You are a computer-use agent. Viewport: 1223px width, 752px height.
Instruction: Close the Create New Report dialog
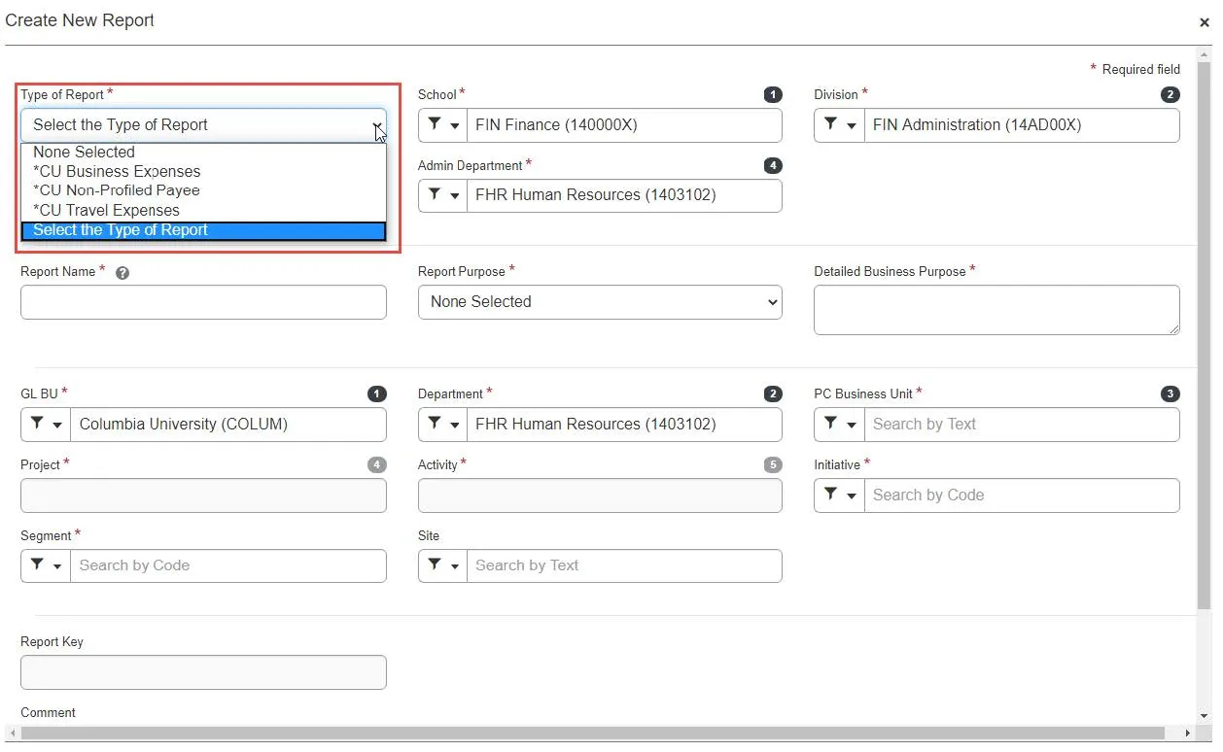[x=1204, y=22]
